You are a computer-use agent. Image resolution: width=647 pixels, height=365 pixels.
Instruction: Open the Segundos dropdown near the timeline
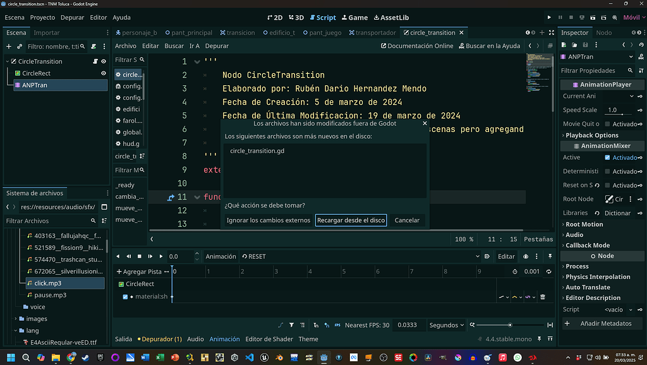(x=446, y=325)
